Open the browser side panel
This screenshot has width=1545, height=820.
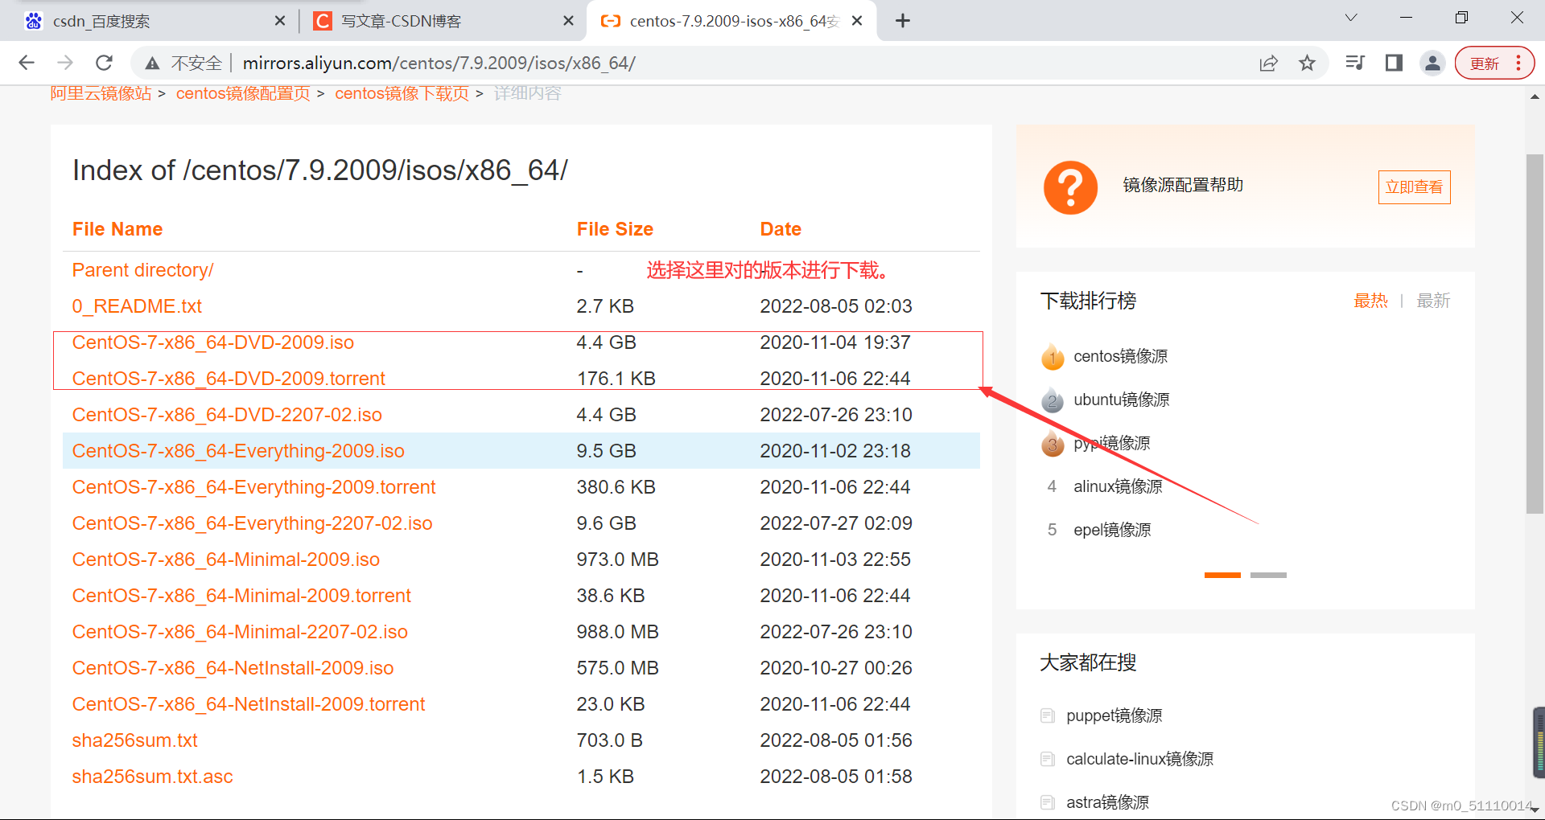click(1394, 63)
